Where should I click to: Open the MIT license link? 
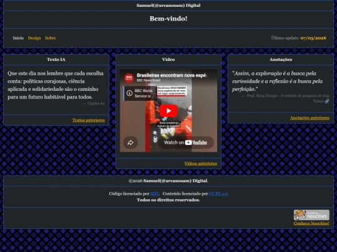pyautogui.click(x=154, y=194)
